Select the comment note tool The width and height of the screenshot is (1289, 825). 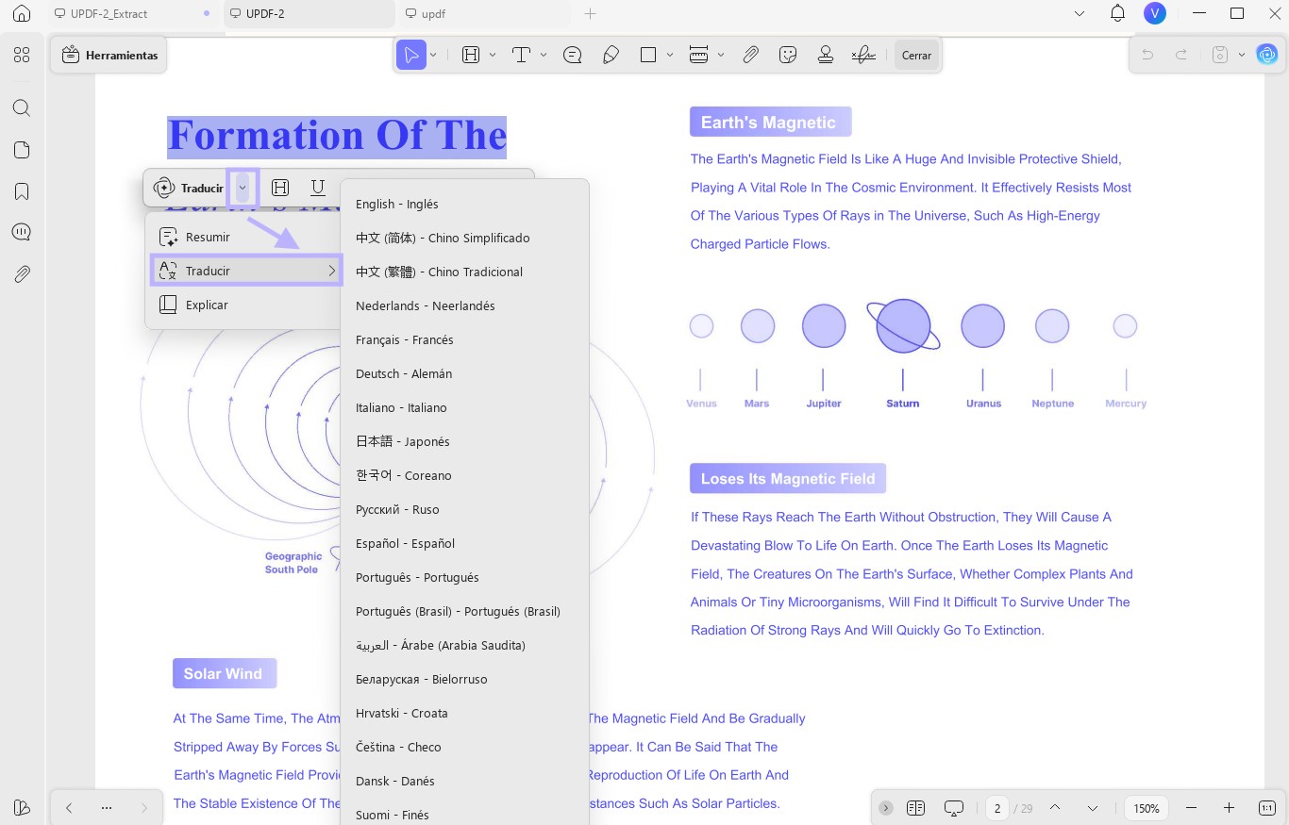point(572,55)
